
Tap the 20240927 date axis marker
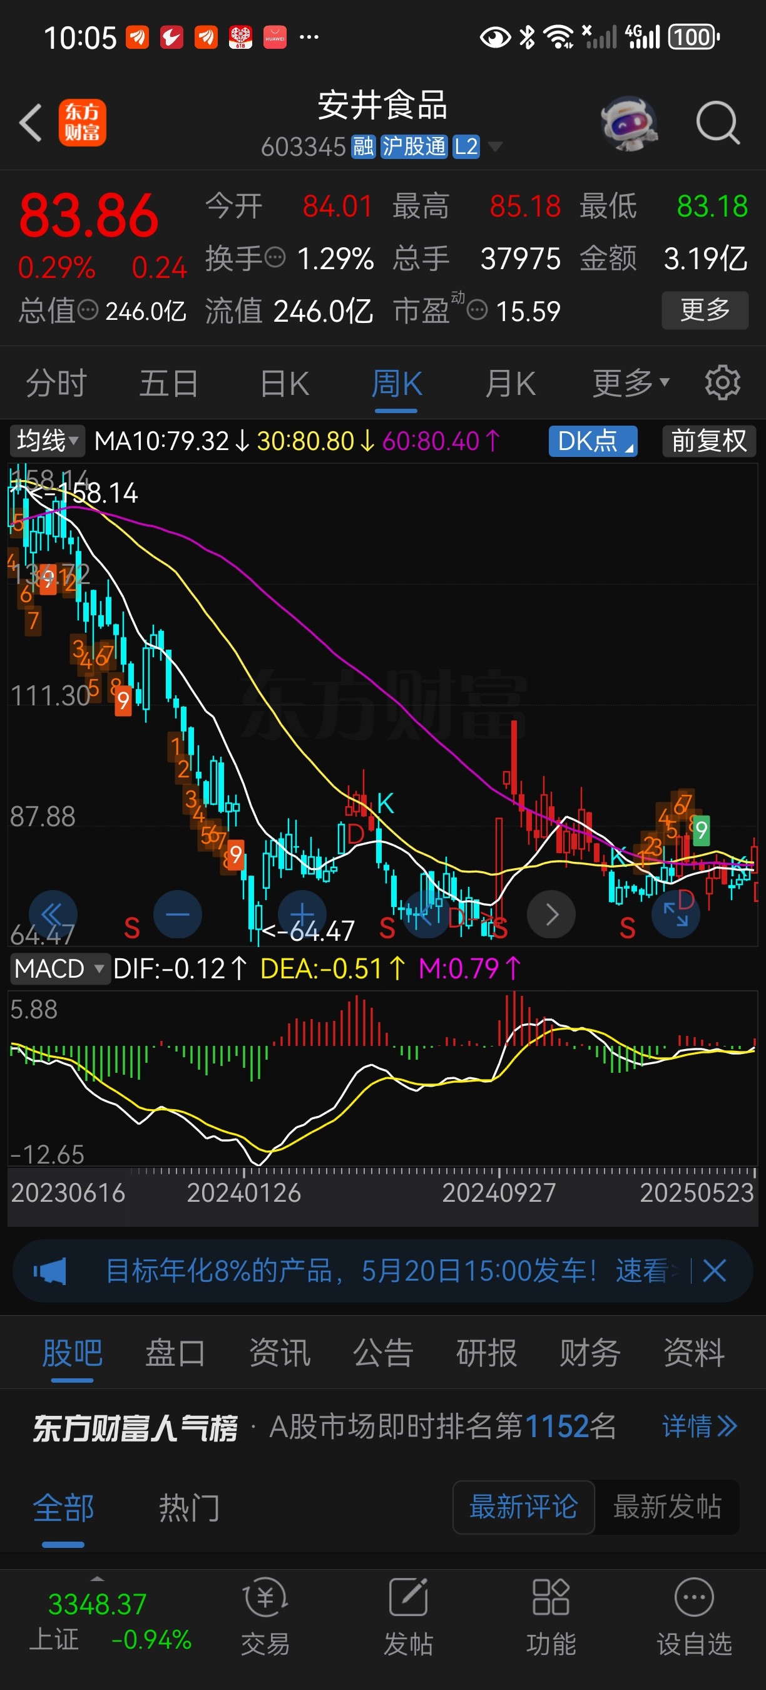[x=499, y=1193]
